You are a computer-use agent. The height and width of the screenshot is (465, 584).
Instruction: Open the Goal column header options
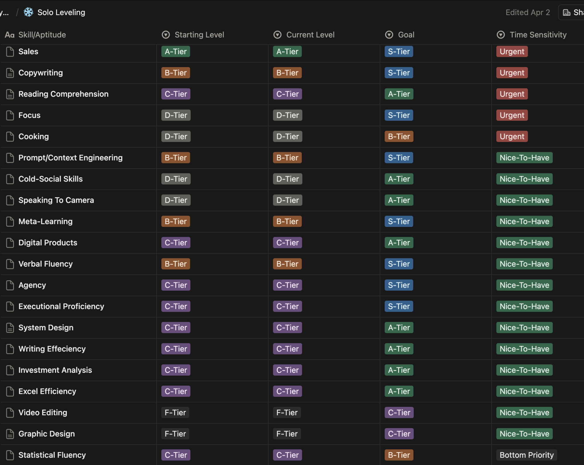406,35
